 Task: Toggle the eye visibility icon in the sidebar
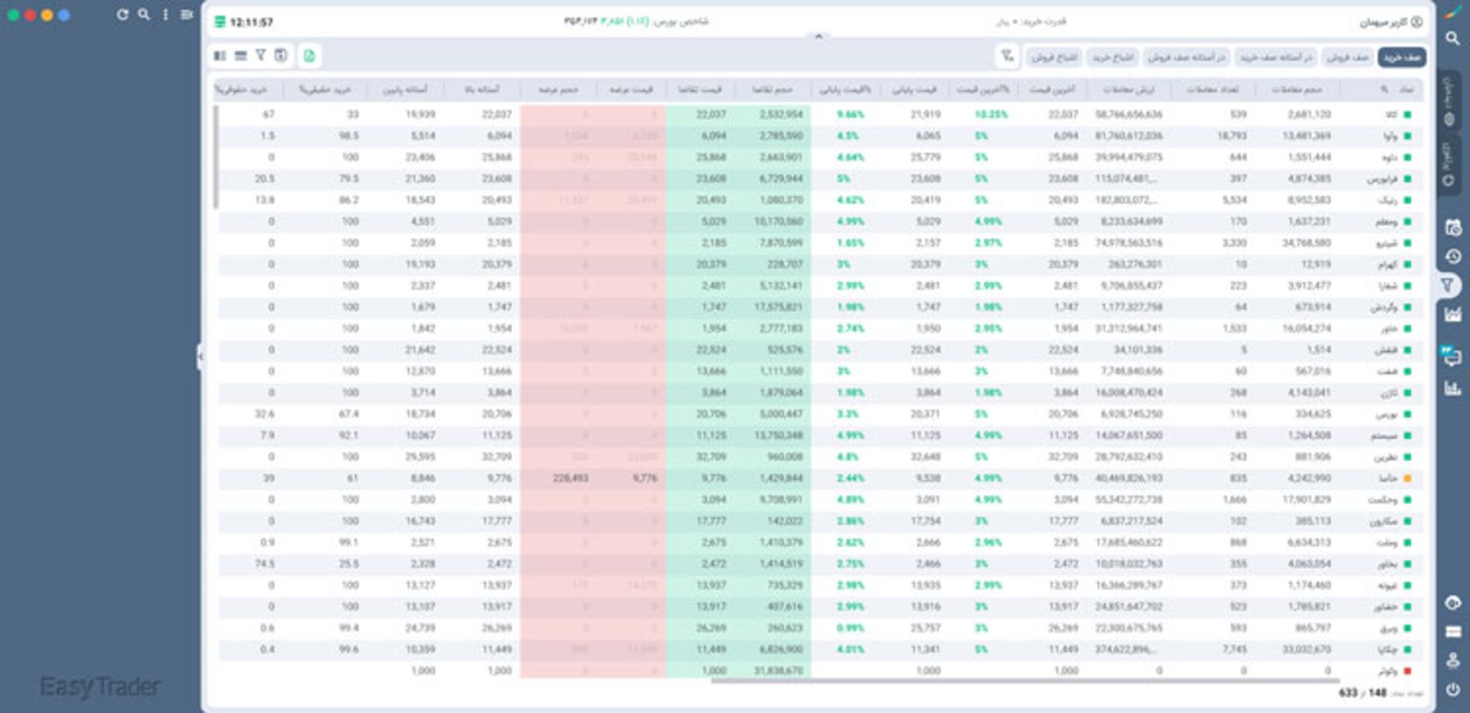click(x=1452, y=603)
